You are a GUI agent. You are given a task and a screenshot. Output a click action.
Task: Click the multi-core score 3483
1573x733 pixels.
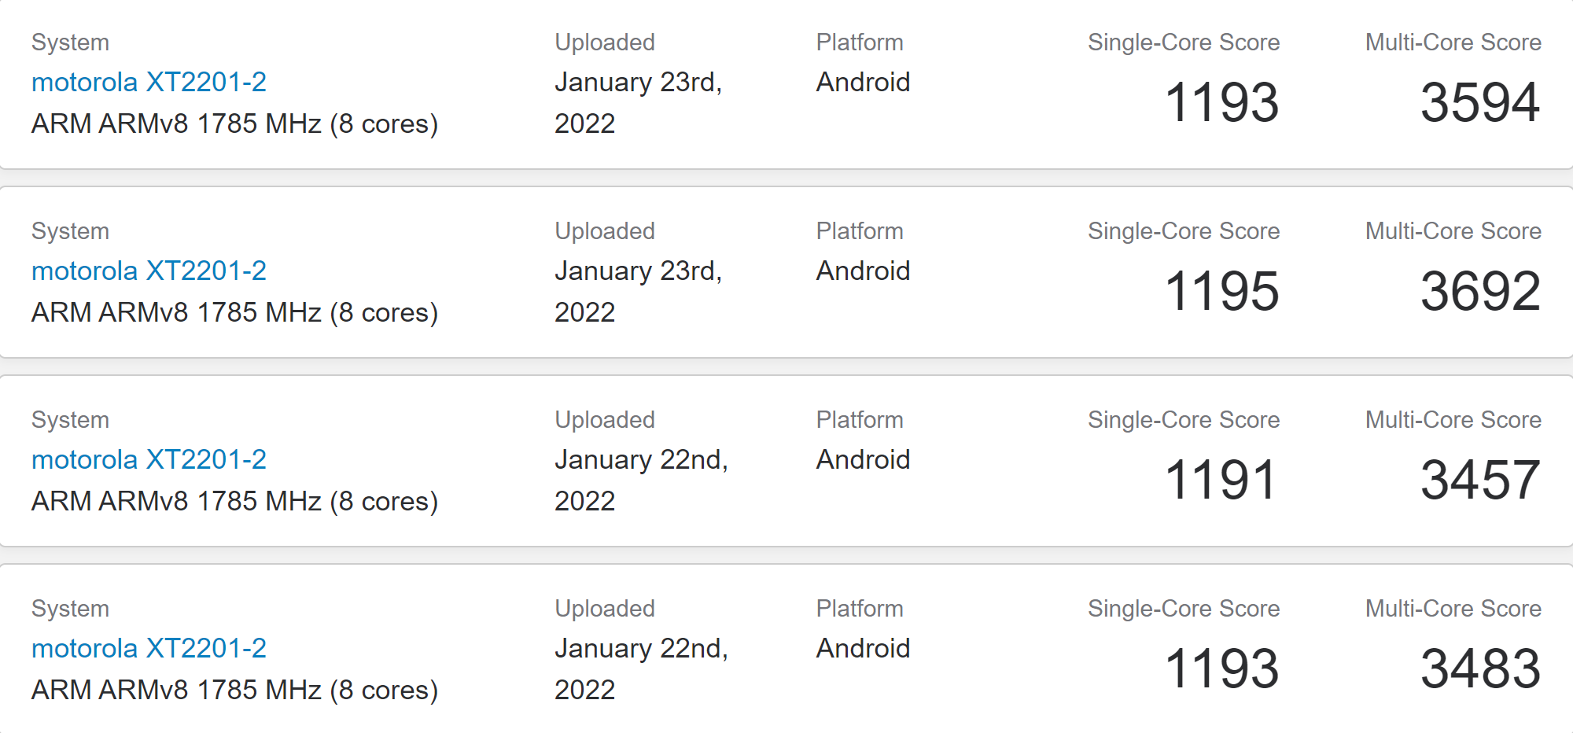(x=1480, y=669)
